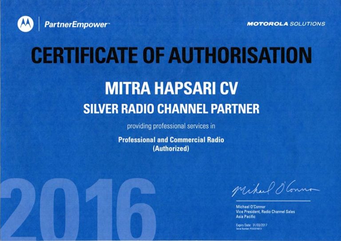Click the "MOTOROLA SOLUTIONS" brand text
The width and height of the screenshot is (341, 241).
click(x=286, y=24)
